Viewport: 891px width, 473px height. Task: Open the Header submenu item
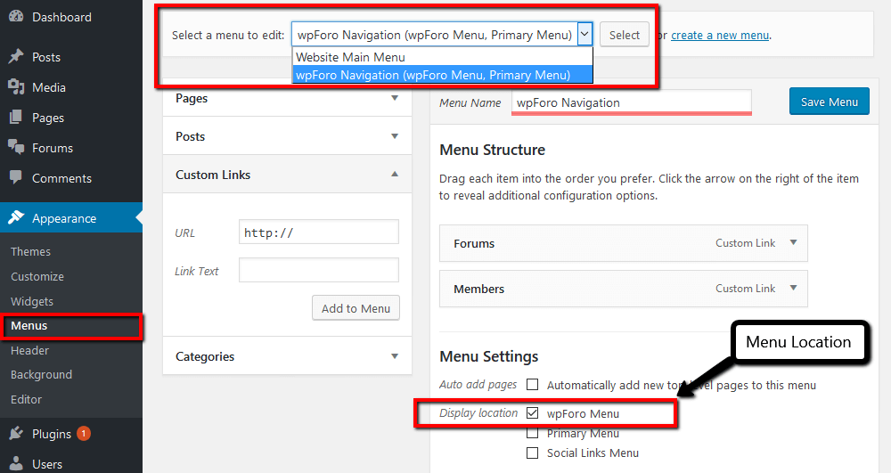(x=29, y=350)
